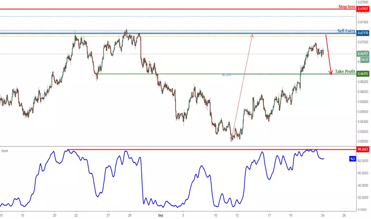
Task: Click the 0.66200 price axis label
Action: point(363,82)
